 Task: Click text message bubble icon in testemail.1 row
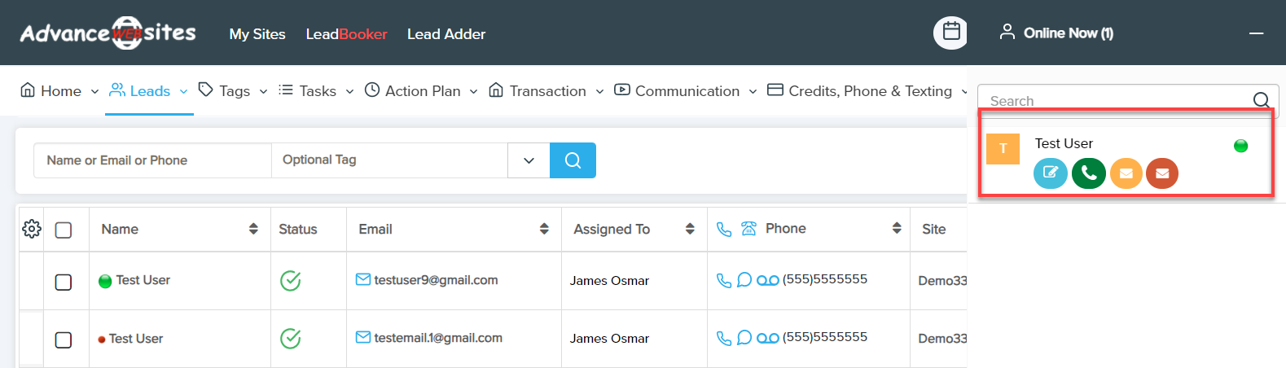pos(744,338)
